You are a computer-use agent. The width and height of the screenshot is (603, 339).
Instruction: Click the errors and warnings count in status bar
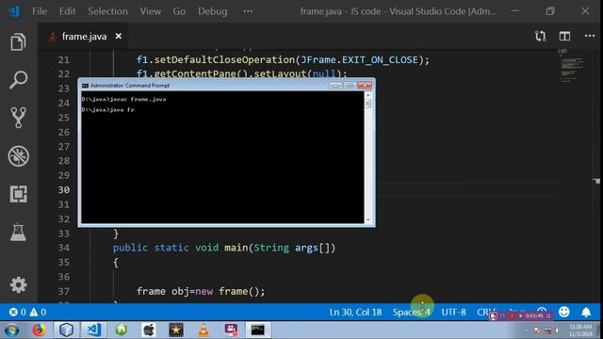click(x=27, y=312)
